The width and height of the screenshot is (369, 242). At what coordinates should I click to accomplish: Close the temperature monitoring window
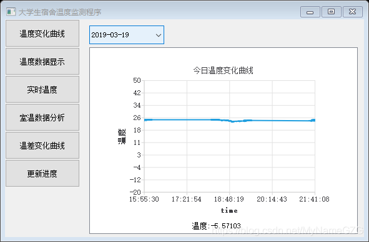(x=353, y=12)
